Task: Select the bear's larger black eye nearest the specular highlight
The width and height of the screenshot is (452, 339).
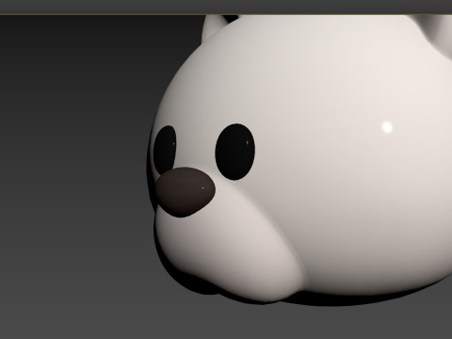Action: (235, 152)
